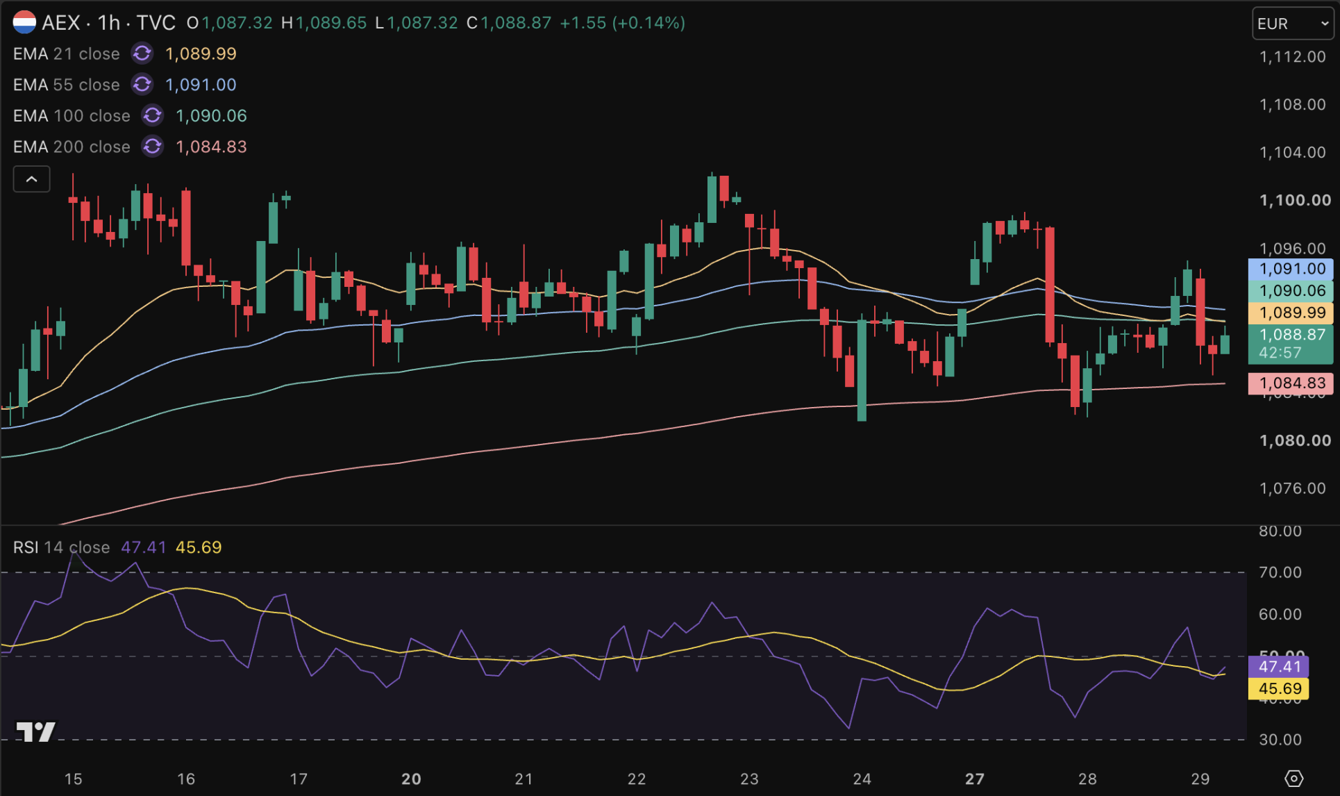
Task: Click date 17 on time axis
Action: (x=299, y=779)
